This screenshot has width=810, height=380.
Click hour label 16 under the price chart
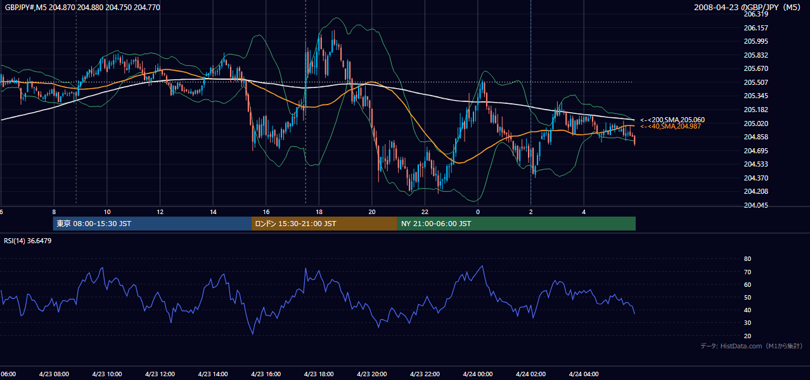coord(266,212)
